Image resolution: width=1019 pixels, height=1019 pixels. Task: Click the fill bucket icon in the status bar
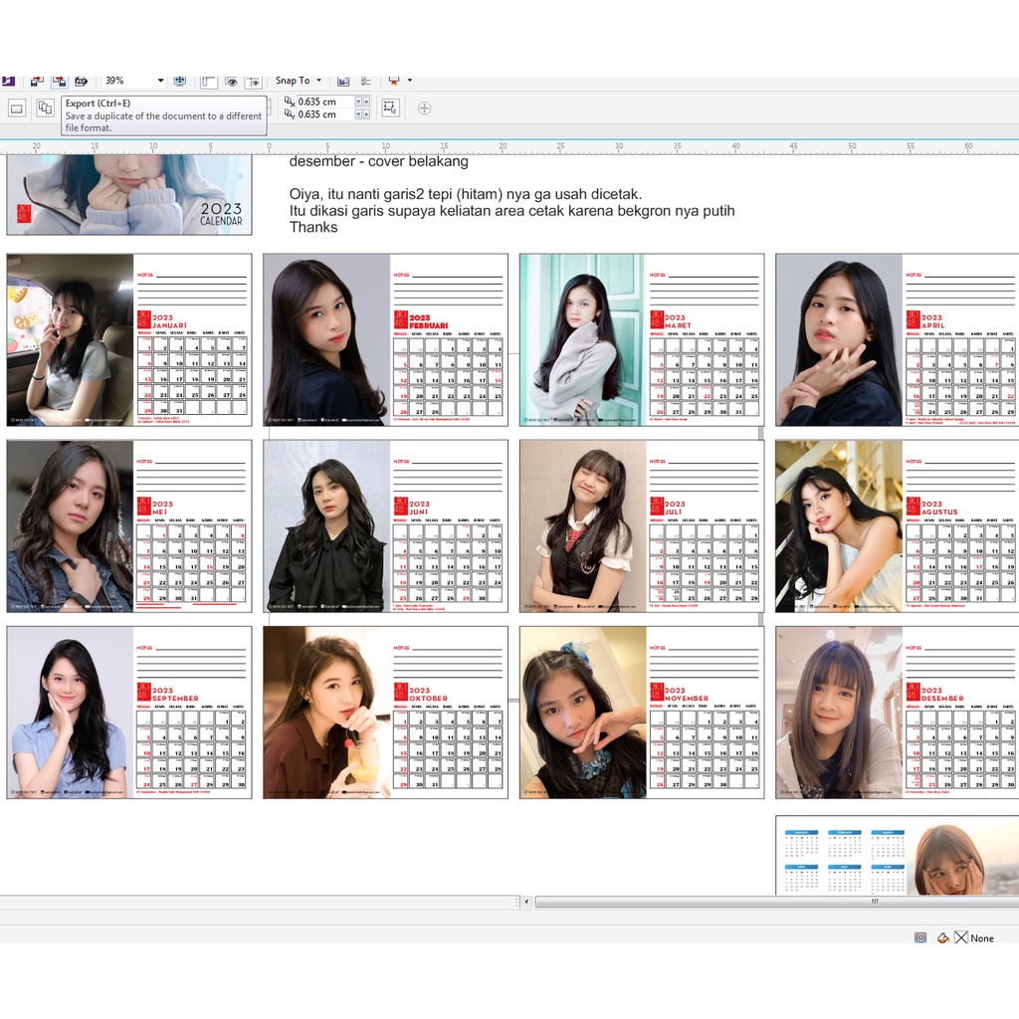(941, 937)
